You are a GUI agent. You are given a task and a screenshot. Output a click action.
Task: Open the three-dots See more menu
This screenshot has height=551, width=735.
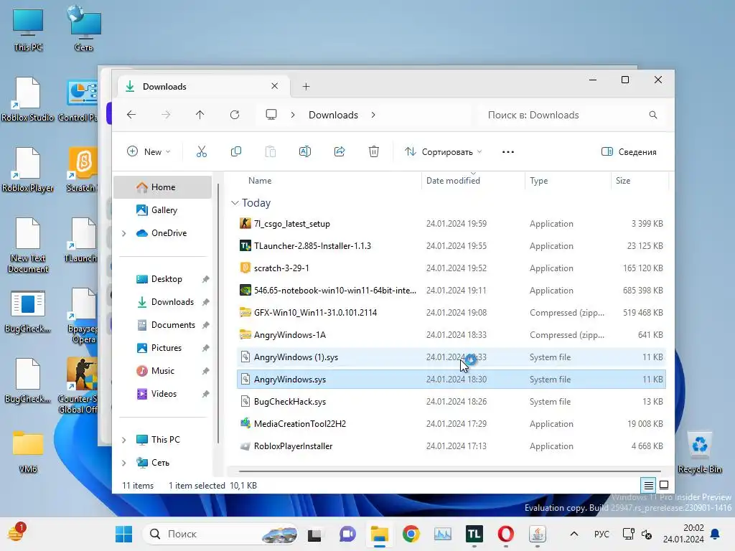(508, 152)
